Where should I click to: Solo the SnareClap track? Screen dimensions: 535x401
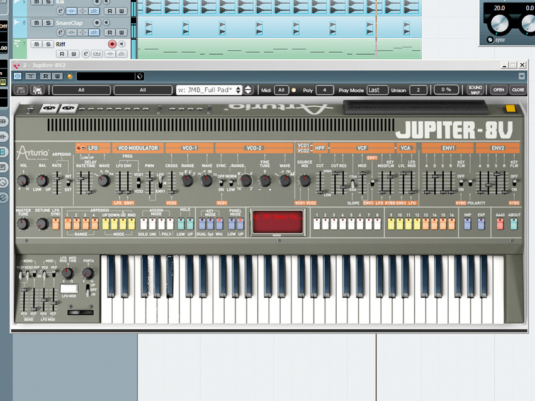[x=48, y=23]
